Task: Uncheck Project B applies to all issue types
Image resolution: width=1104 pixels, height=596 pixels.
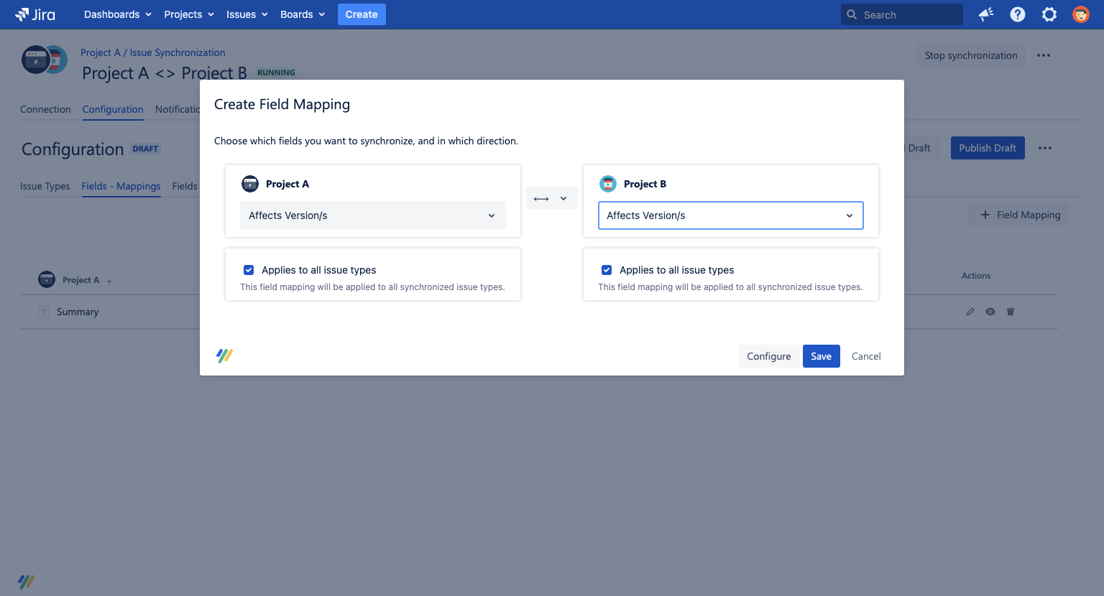Action: click(607, 270)
